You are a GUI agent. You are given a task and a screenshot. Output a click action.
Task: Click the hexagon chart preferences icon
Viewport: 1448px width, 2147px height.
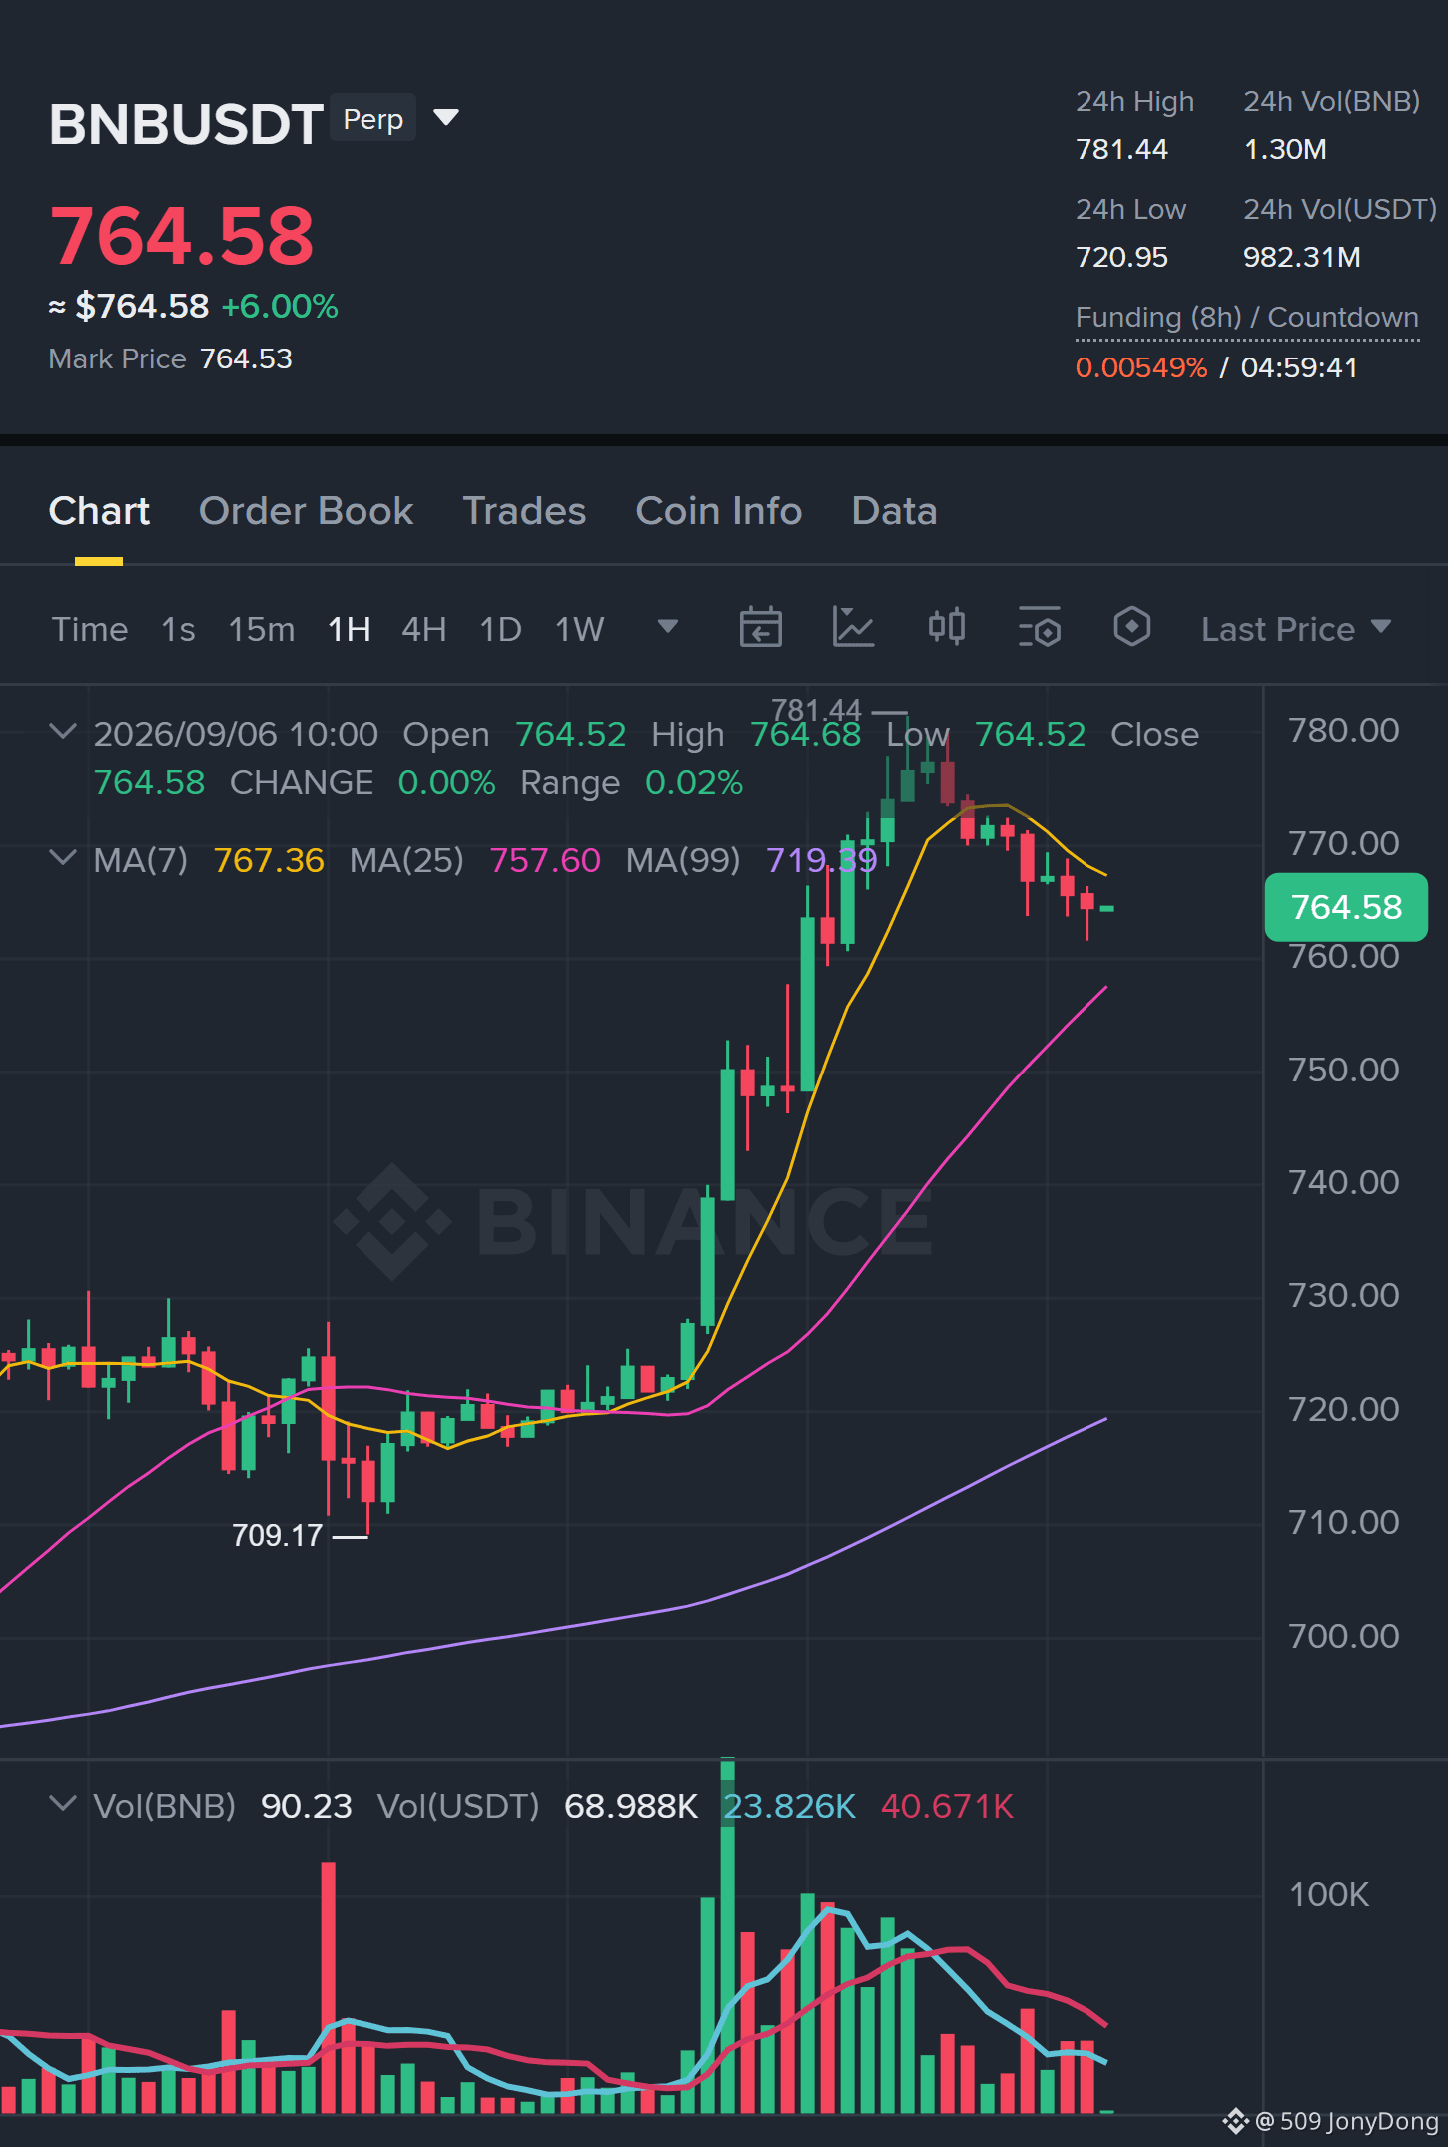[x=1131, y=627]
